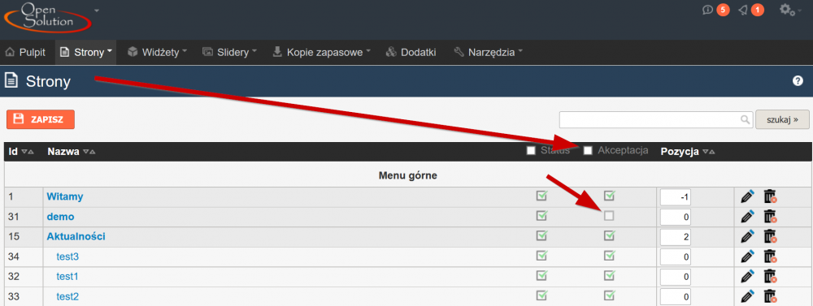Go to the Pulpit dashboard

25,52
